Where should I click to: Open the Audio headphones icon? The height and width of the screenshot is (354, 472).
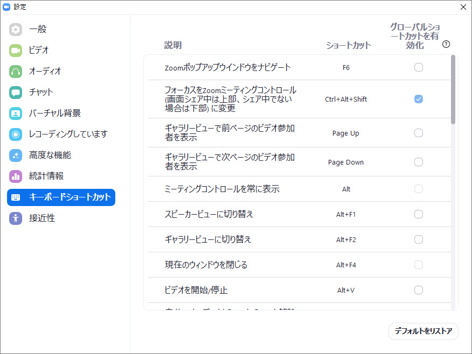coord(16,72)
